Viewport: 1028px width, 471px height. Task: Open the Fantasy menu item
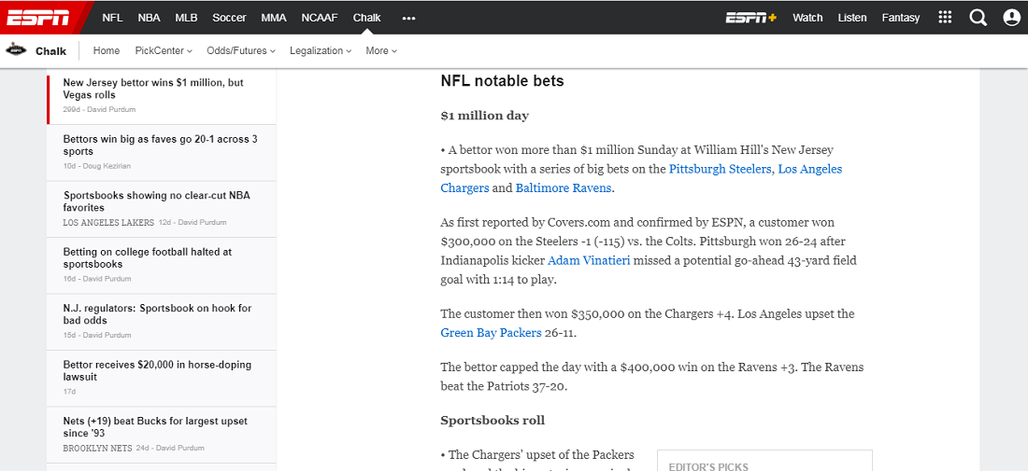coord(901,18)
